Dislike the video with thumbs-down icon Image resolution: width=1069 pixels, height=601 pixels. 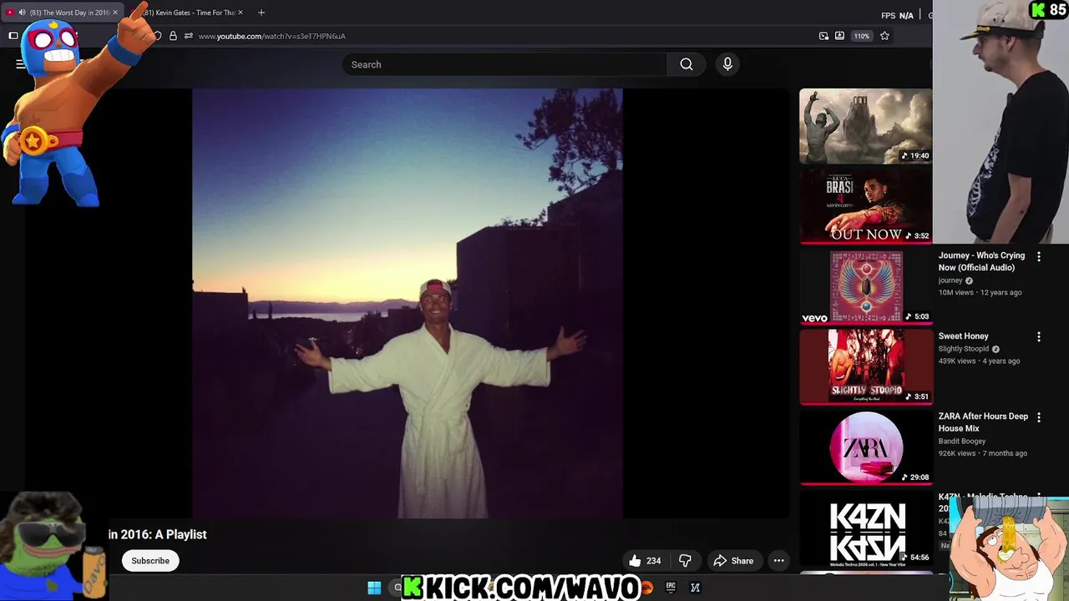tap(685, 561)
